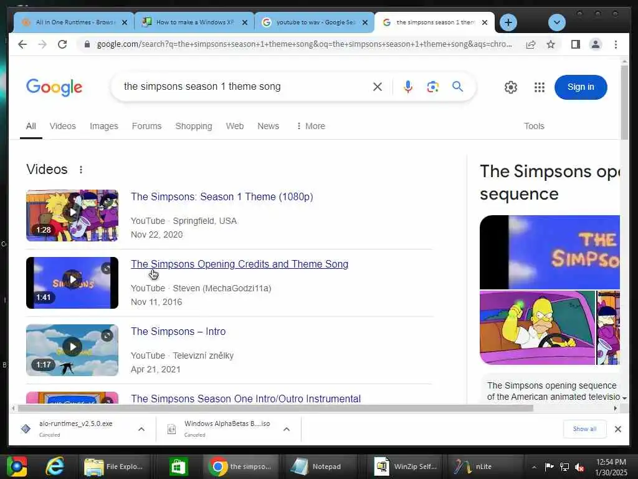
Task: Click the Sign in button
Action: (x=581, y=87)
